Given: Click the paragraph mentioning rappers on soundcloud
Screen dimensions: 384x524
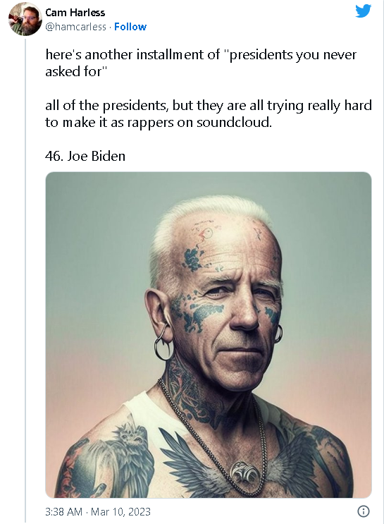Looking at the screenshot, I should coord(209,114).
